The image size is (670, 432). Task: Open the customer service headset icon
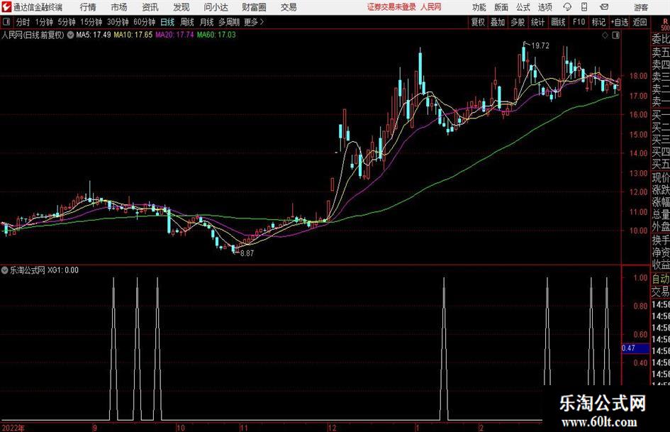567,7
